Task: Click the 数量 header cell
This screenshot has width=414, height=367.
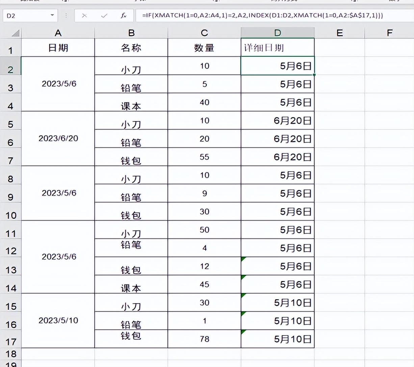Action: point(204,48)
